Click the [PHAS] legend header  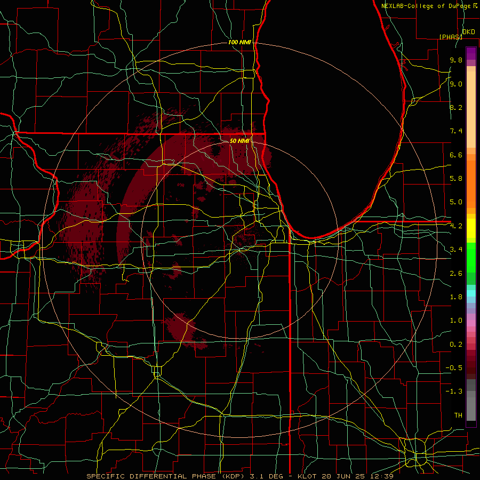(451, 37)
